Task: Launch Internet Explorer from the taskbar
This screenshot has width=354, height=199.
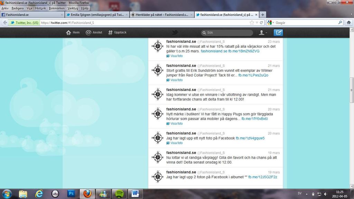Action: [39, 193]
